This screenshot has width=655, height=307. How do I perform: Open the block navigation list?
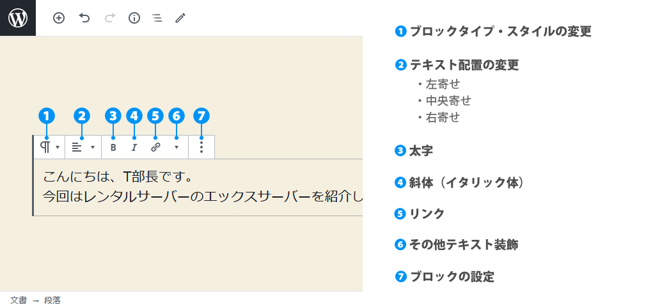click(157, 18)
